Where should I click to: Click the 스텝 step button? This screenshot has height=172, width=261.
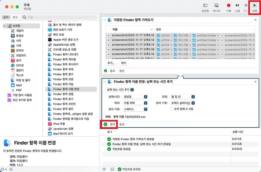tap(237, 7)
